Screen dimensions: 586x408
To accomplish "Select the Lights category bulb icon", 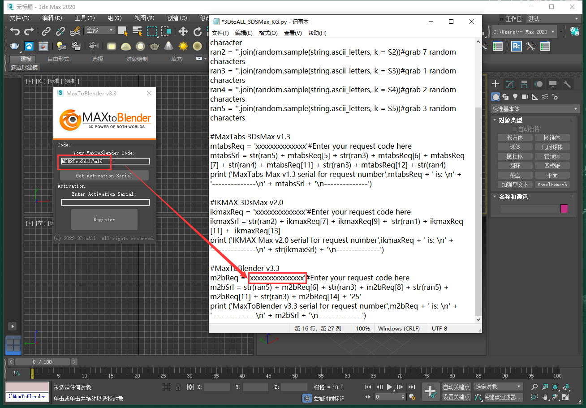I will (x=515, y=97).
